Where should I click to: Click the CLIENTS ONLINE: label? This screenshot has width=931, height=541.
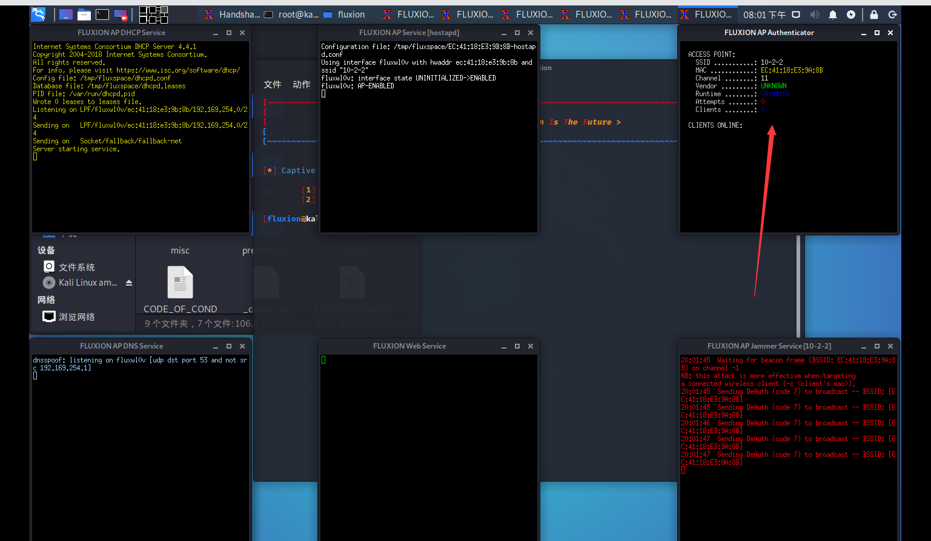click(x=715, y=125)
